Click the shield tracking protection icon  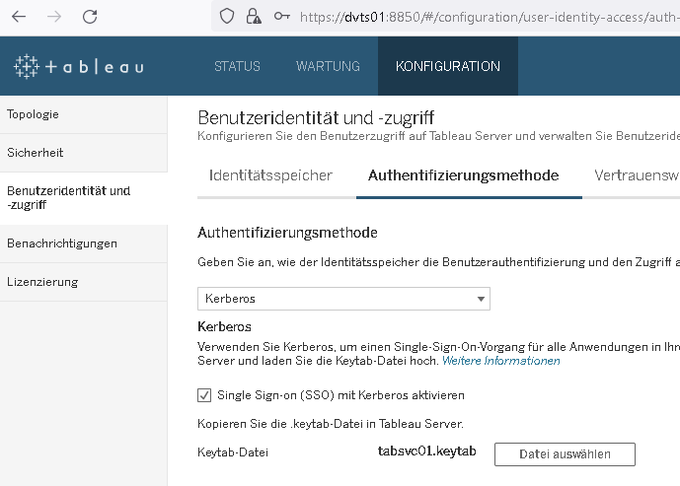tap(226, 16)
